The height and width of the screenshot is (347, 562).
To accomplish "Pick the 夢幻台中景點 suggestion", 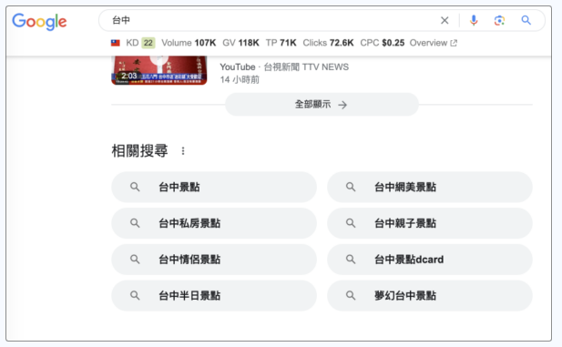I will (x=430, y=296).
